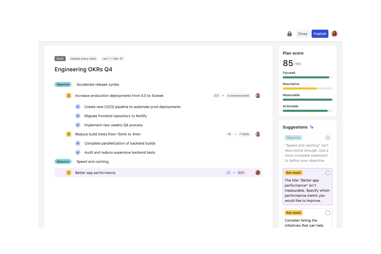The width and height of the screenshot is (381, 254).
Task: Open the "Update every week" frequency selector
Action: click(x=83, y=58)
